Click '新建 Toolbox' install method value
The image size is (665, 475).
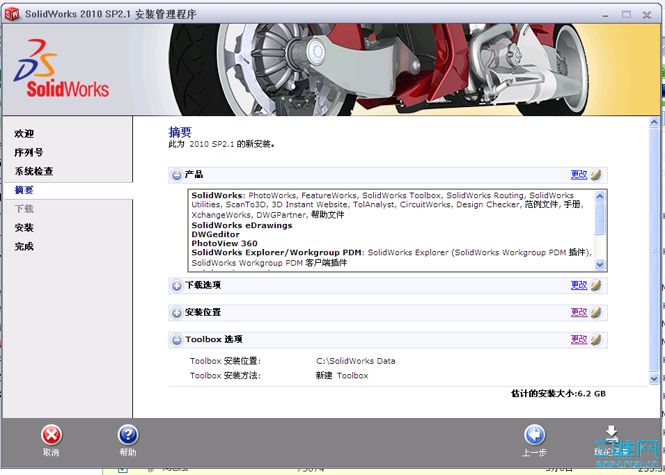click(x=342, y=376)
